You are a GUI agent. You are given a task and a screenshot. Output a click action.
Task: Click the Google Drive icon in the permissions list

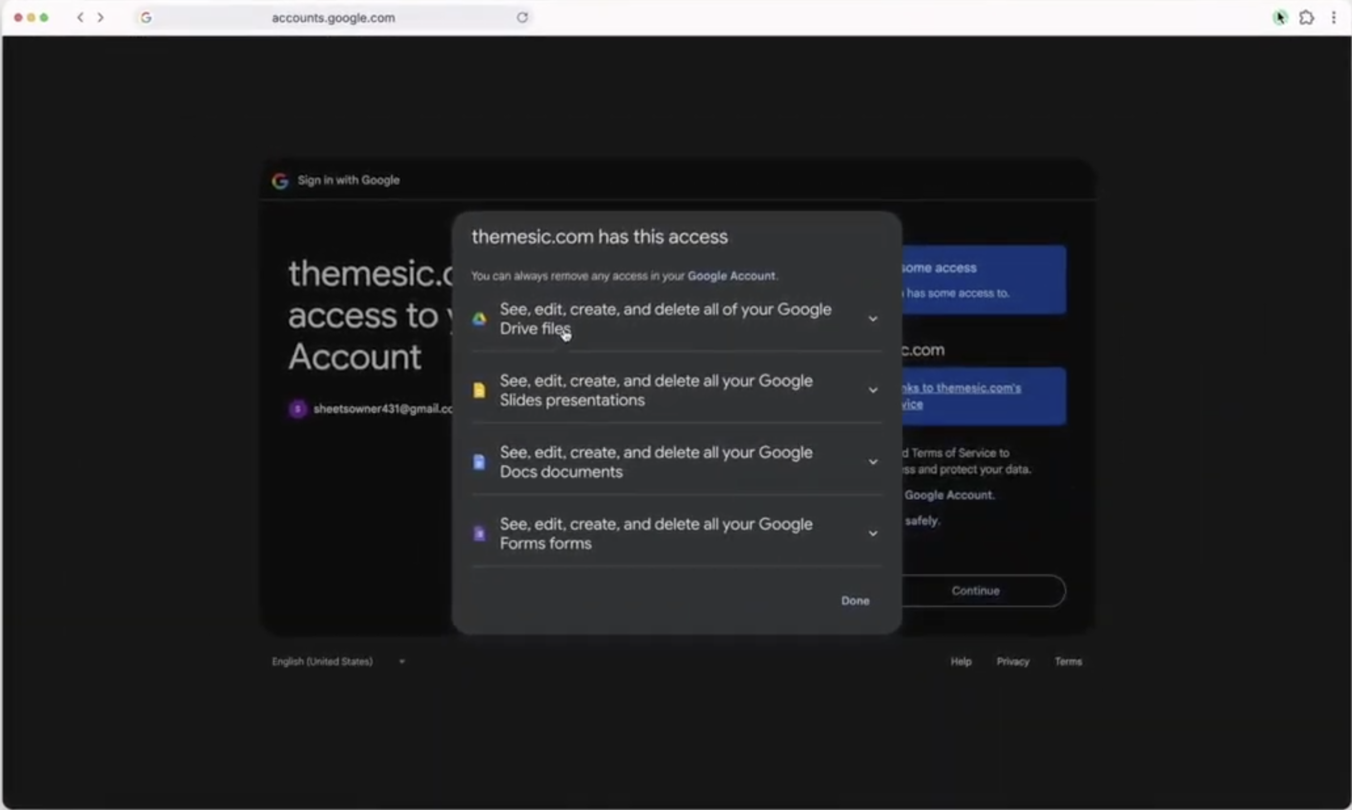479,319
